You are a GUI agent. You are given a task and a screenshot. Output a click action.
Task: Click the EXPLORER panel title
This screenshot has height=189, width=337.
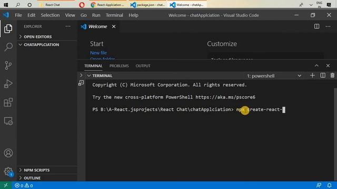pyautogui.click(x=33, y=26)
